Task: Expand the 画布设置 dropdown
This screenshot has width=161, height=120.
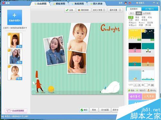Action: (115, 10)
